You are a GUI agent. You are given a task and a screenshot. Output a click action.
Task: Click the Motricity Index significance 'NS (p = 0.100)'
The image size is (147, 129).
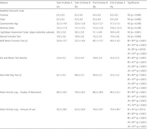pyautogui.click(x=134, y=28)
